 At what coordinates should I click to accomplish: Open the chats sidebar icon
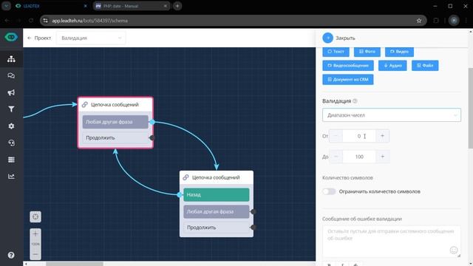pos(11,75)
